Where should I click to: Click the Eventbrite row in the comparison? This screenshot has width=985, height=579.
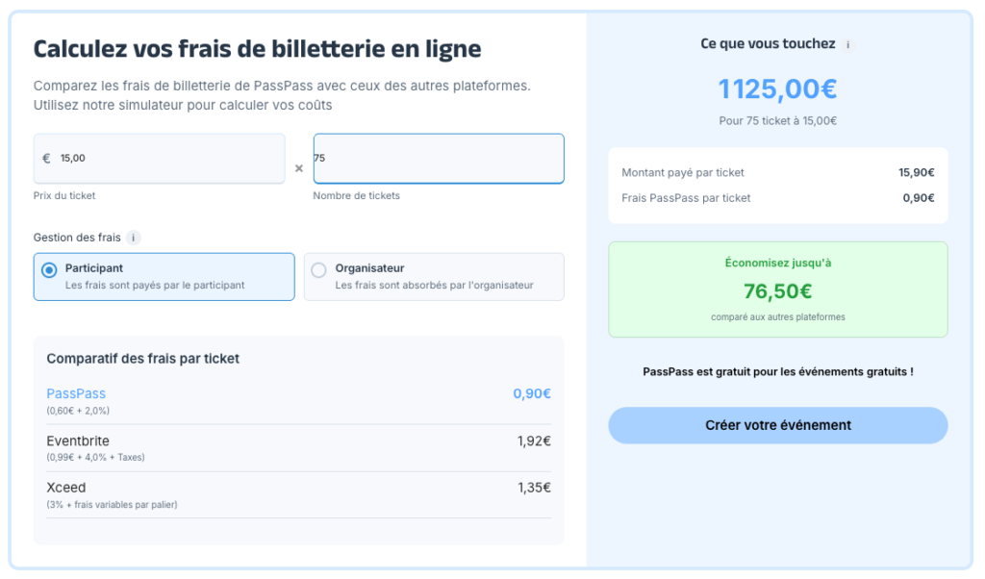298,448
